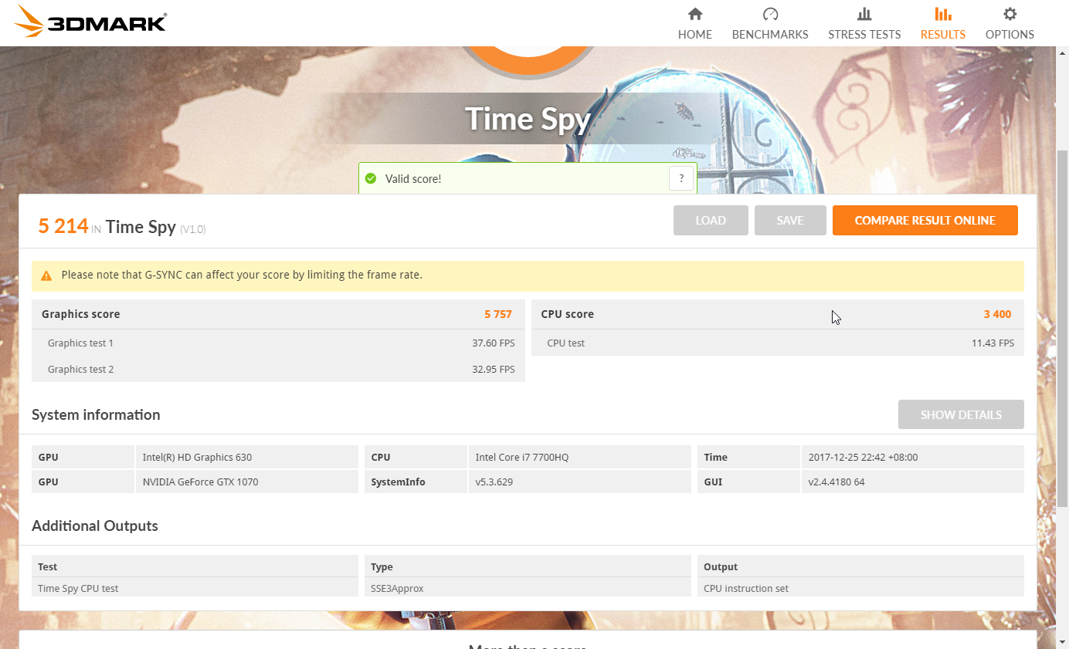Open the Options gear icon
Image resolution: width=1069 pixels, height=649 pixels.
[1010, 14]
